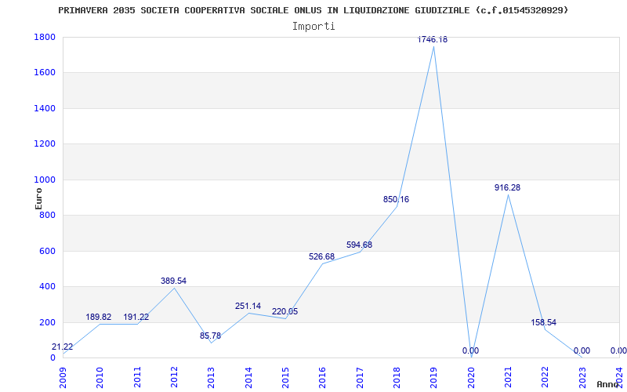This screenshot has width=627, height=392.
Task: Click the y-axis value 1200
Action: 45,144
